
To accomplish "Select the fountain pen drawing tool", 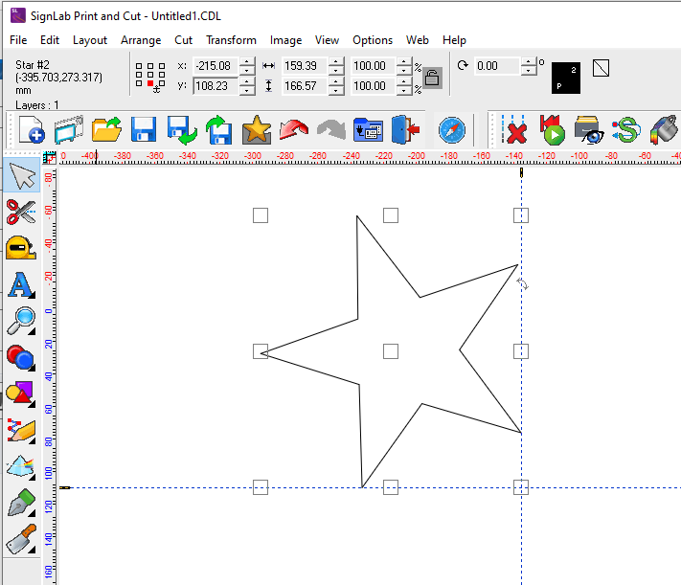I will point(21,503).
